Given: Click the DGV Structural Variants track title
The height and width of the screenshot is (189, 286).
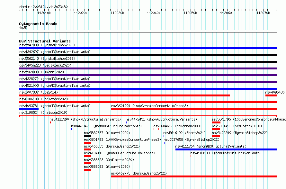Looking at the screenshot, I should (x=45, y=41).
